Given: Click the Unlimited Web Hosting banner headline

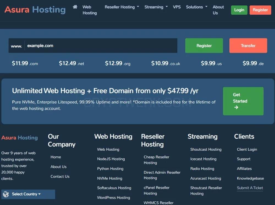Looking at the screenshot, I should 105,91.
